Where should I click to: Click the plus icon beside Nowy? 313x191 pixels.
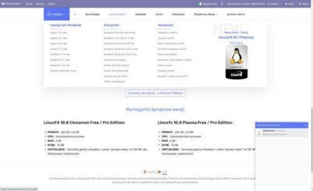[x=286, y=4]
